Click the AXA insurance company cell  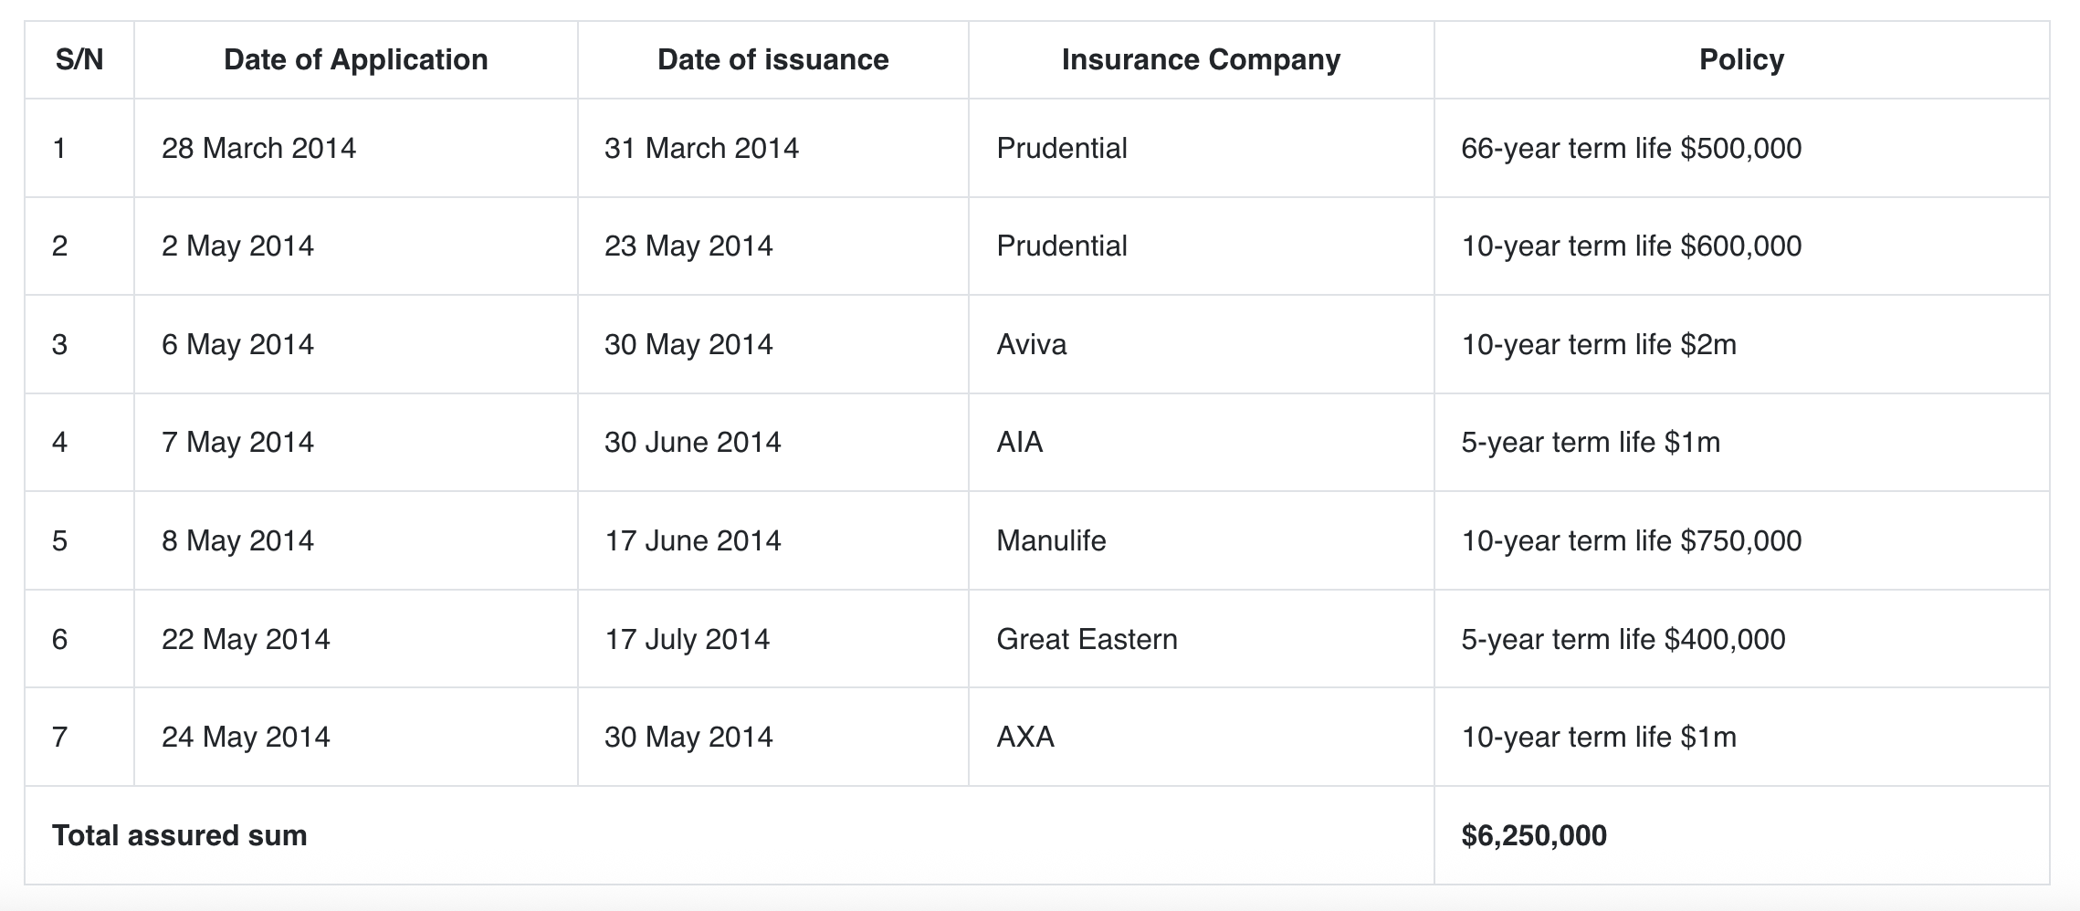pyautogui.click(x=1025, y=737)
